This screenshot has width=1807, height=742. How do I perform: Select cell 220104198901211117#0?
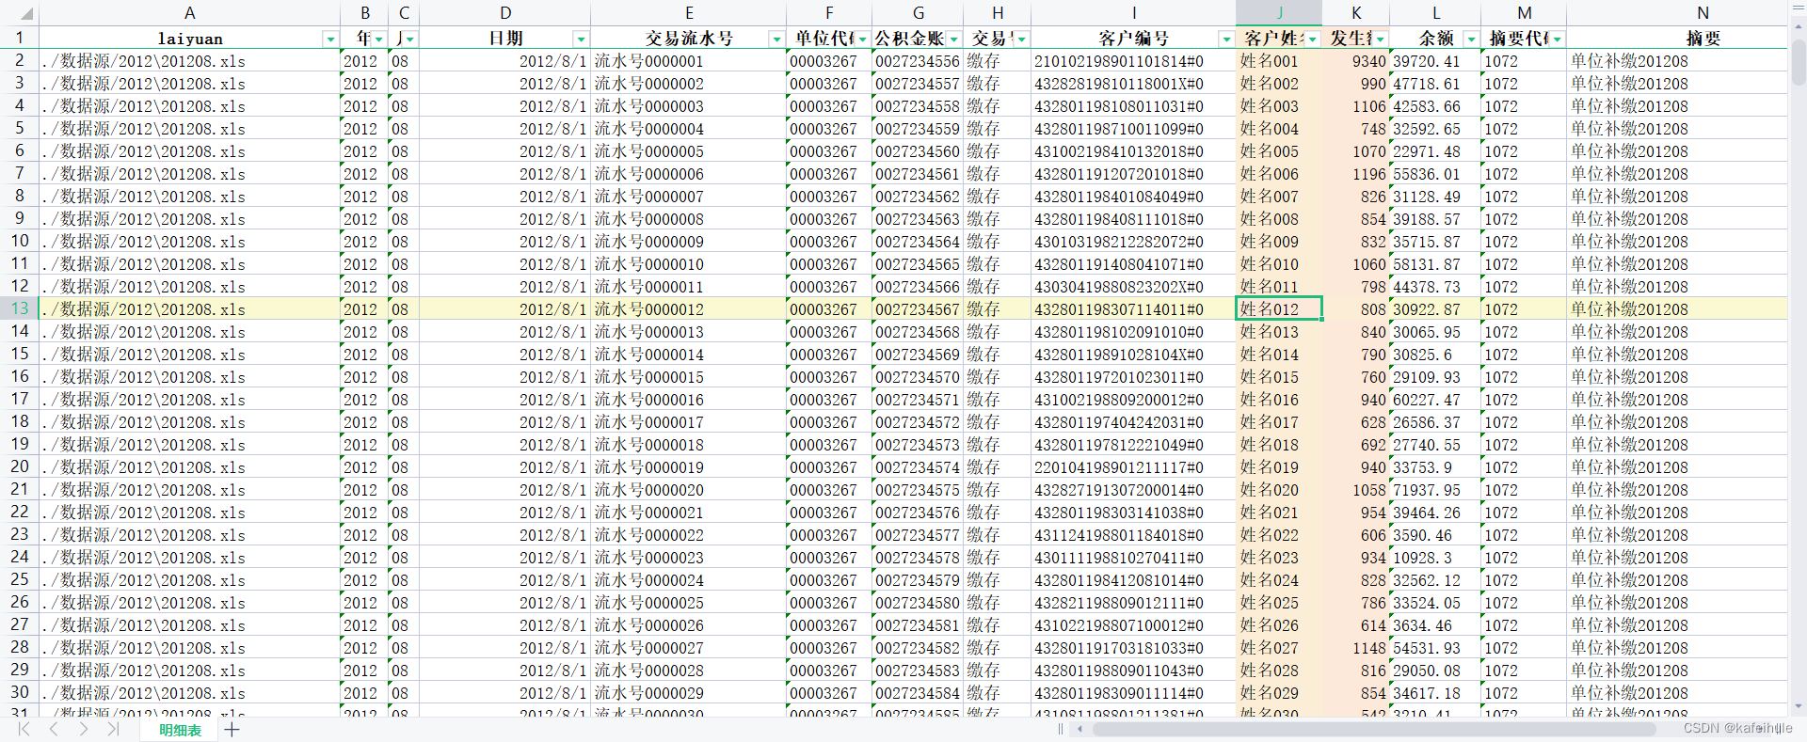click(1134, 466)
